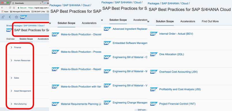Select the Downloads browser tab

[26, 3]
